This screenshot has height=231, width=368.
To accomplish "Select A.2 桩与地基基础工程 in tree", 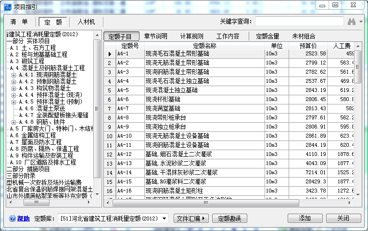I will [38, 55].
